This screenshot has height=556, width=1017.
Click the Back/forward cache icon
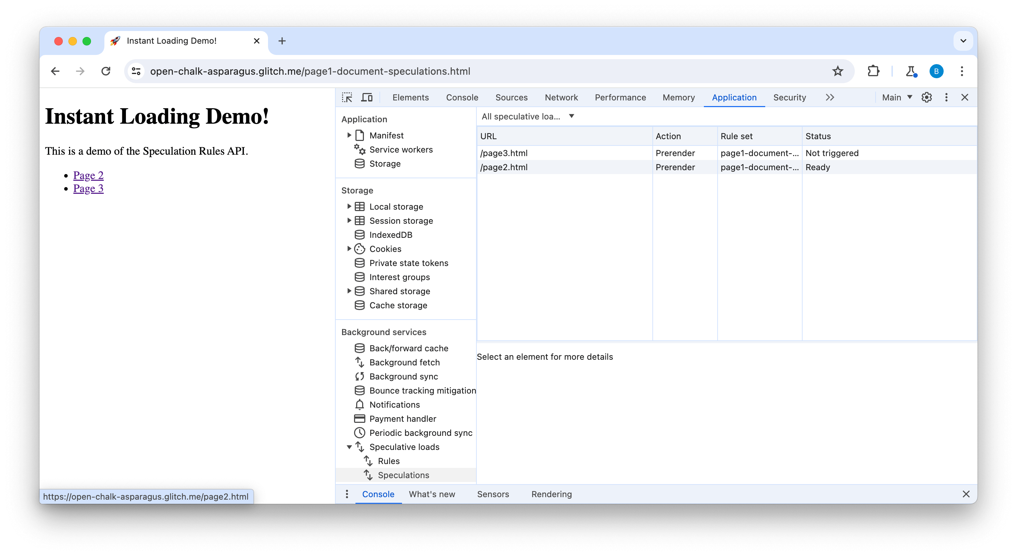360,348
